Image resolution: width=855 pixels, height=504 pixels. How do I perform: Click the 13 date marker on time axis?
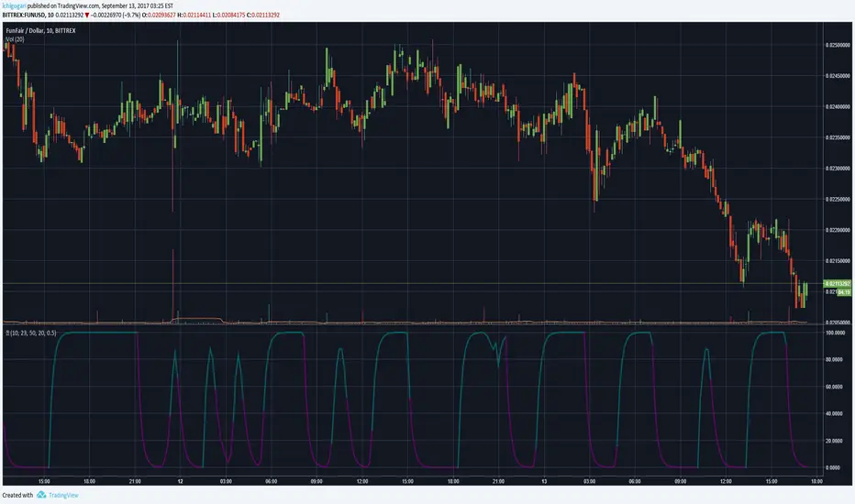(x=544, y=481)
